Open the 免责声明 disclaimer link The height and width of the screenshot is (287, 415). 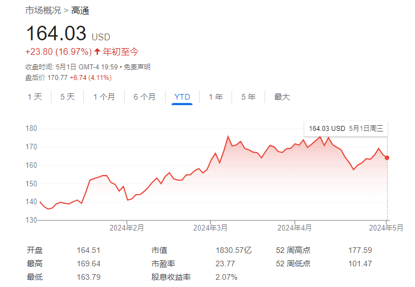point(137,67)
